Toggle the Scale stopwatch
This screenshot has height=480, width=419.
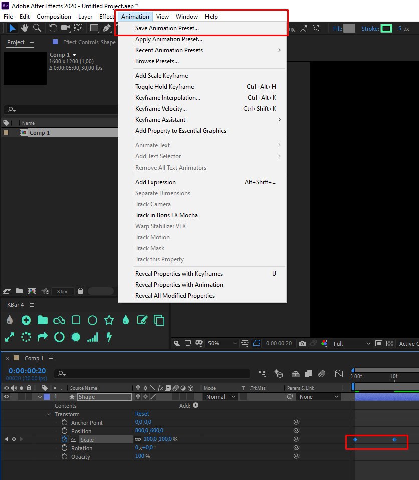(64, 439)
